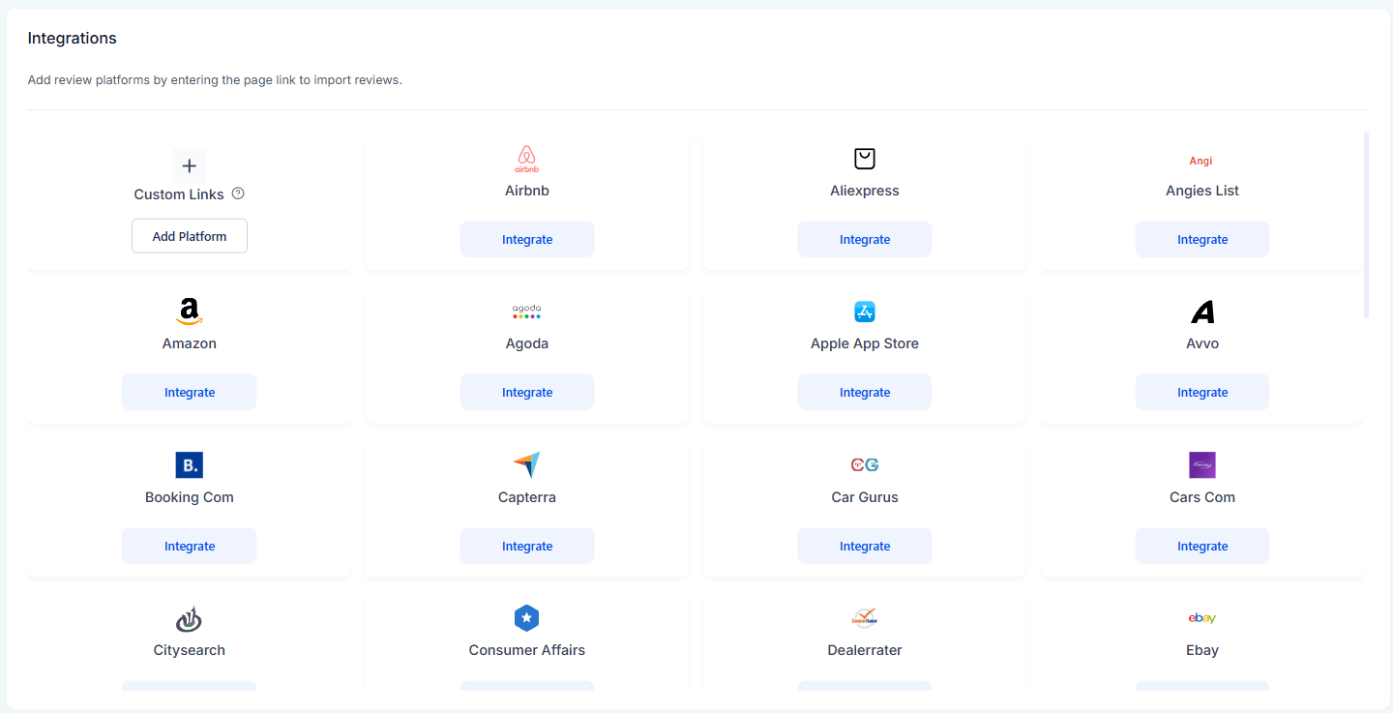Click the Citysearch platform name
Screen dimensions: 1393x713
190,650
